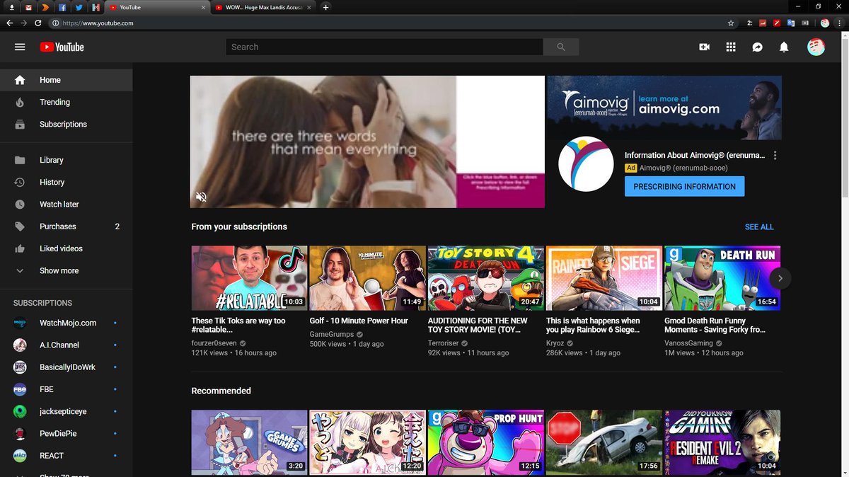Click the PRESCRIBING INFORMATION button
This screenshot has width=849, height=477.
pos(684,186)
